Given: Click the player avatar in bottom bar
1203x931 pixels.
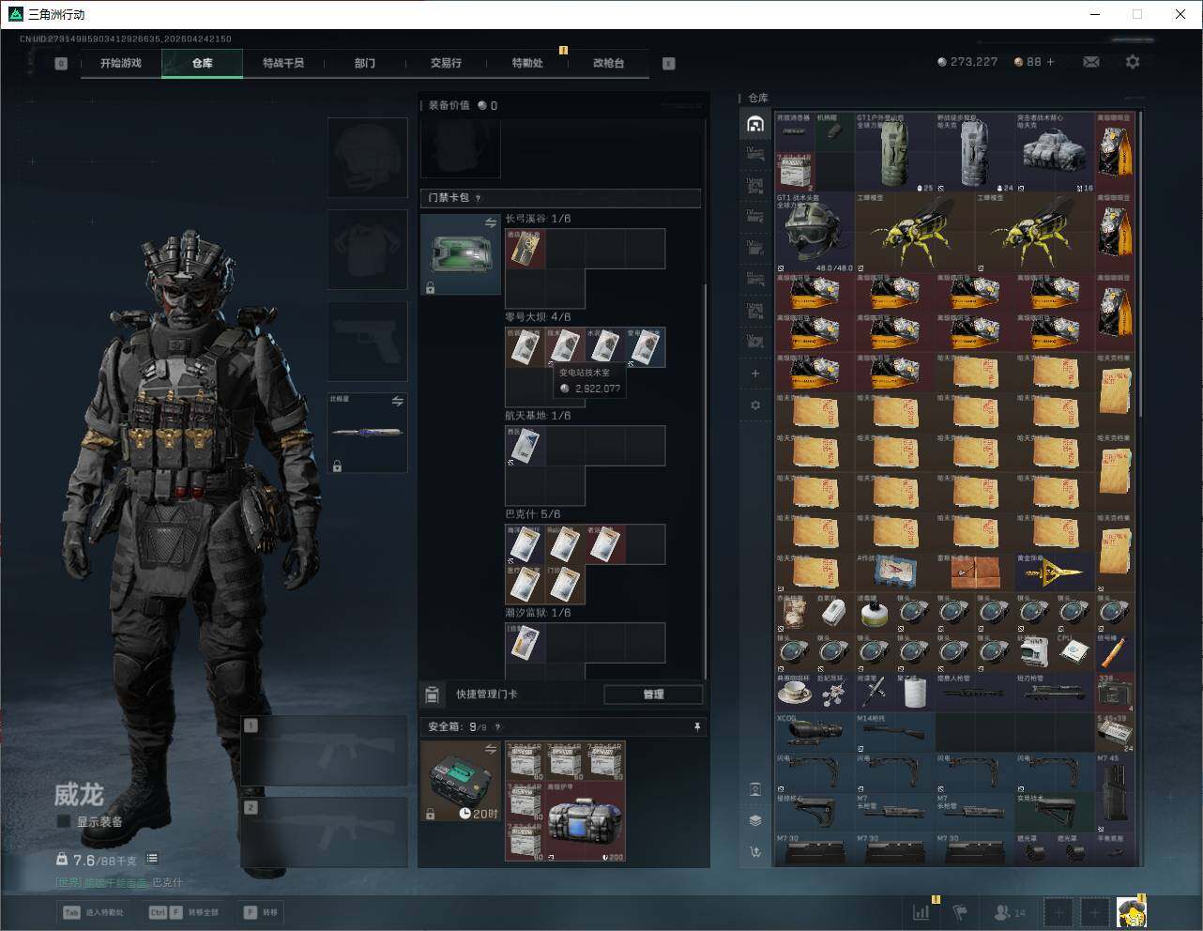Looking at the screenshot, I should 1132,911.
